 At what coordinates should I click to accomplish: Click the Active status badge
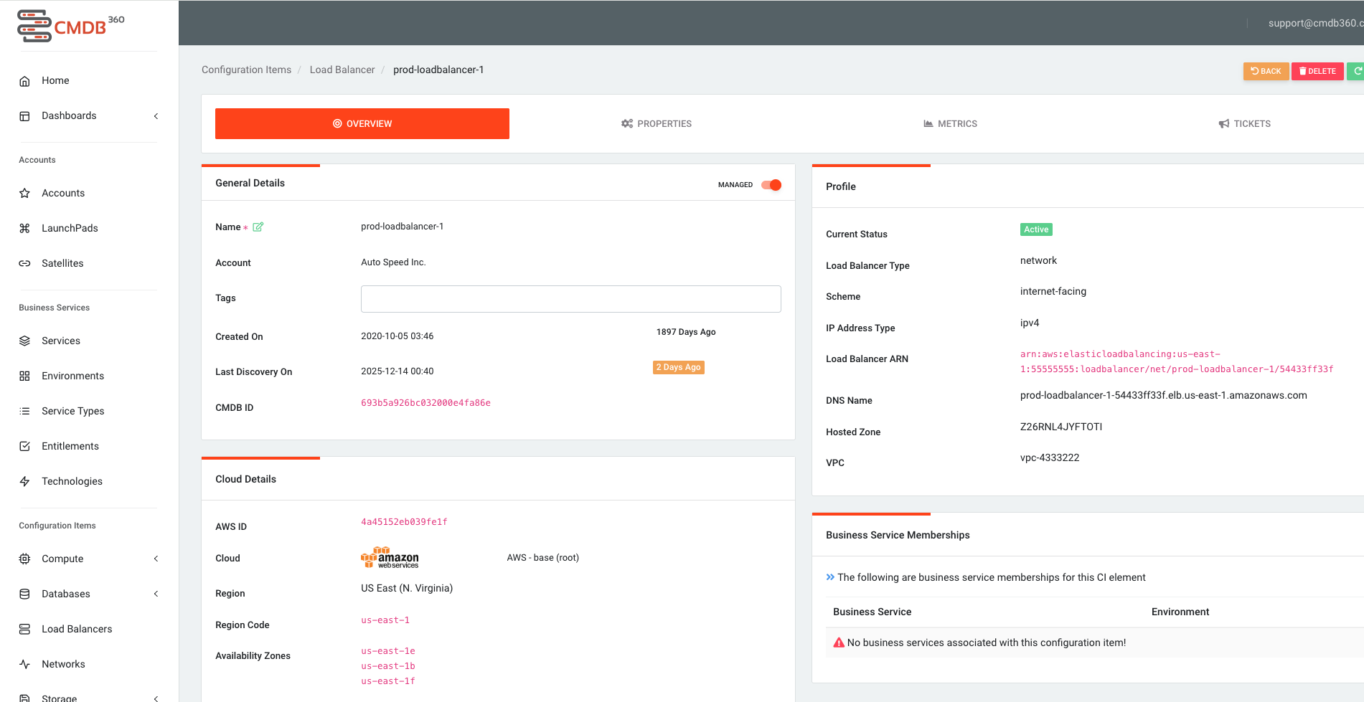(1036, 229)
